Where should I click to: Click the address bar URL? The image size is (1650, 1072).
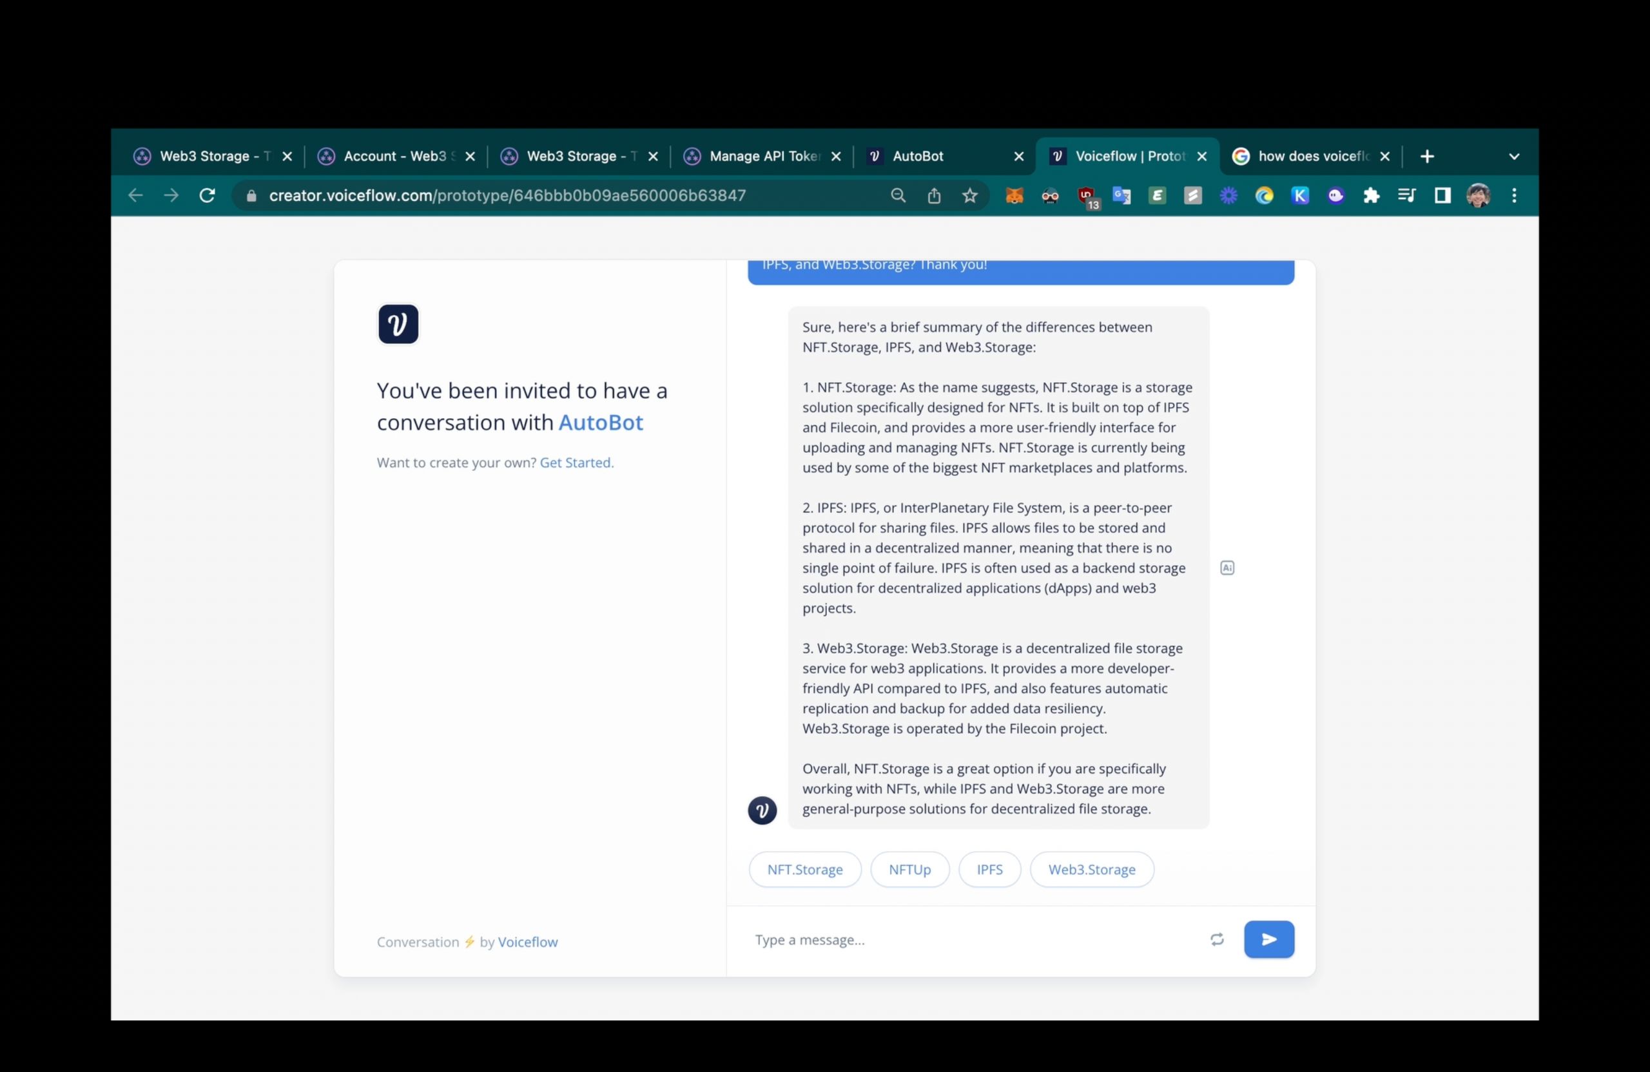click(x=507, y=196)
